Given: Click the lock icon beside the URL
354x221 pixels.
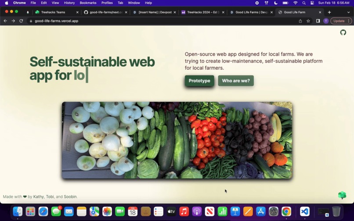Looking at the screenshot, I should coord(31,21).
